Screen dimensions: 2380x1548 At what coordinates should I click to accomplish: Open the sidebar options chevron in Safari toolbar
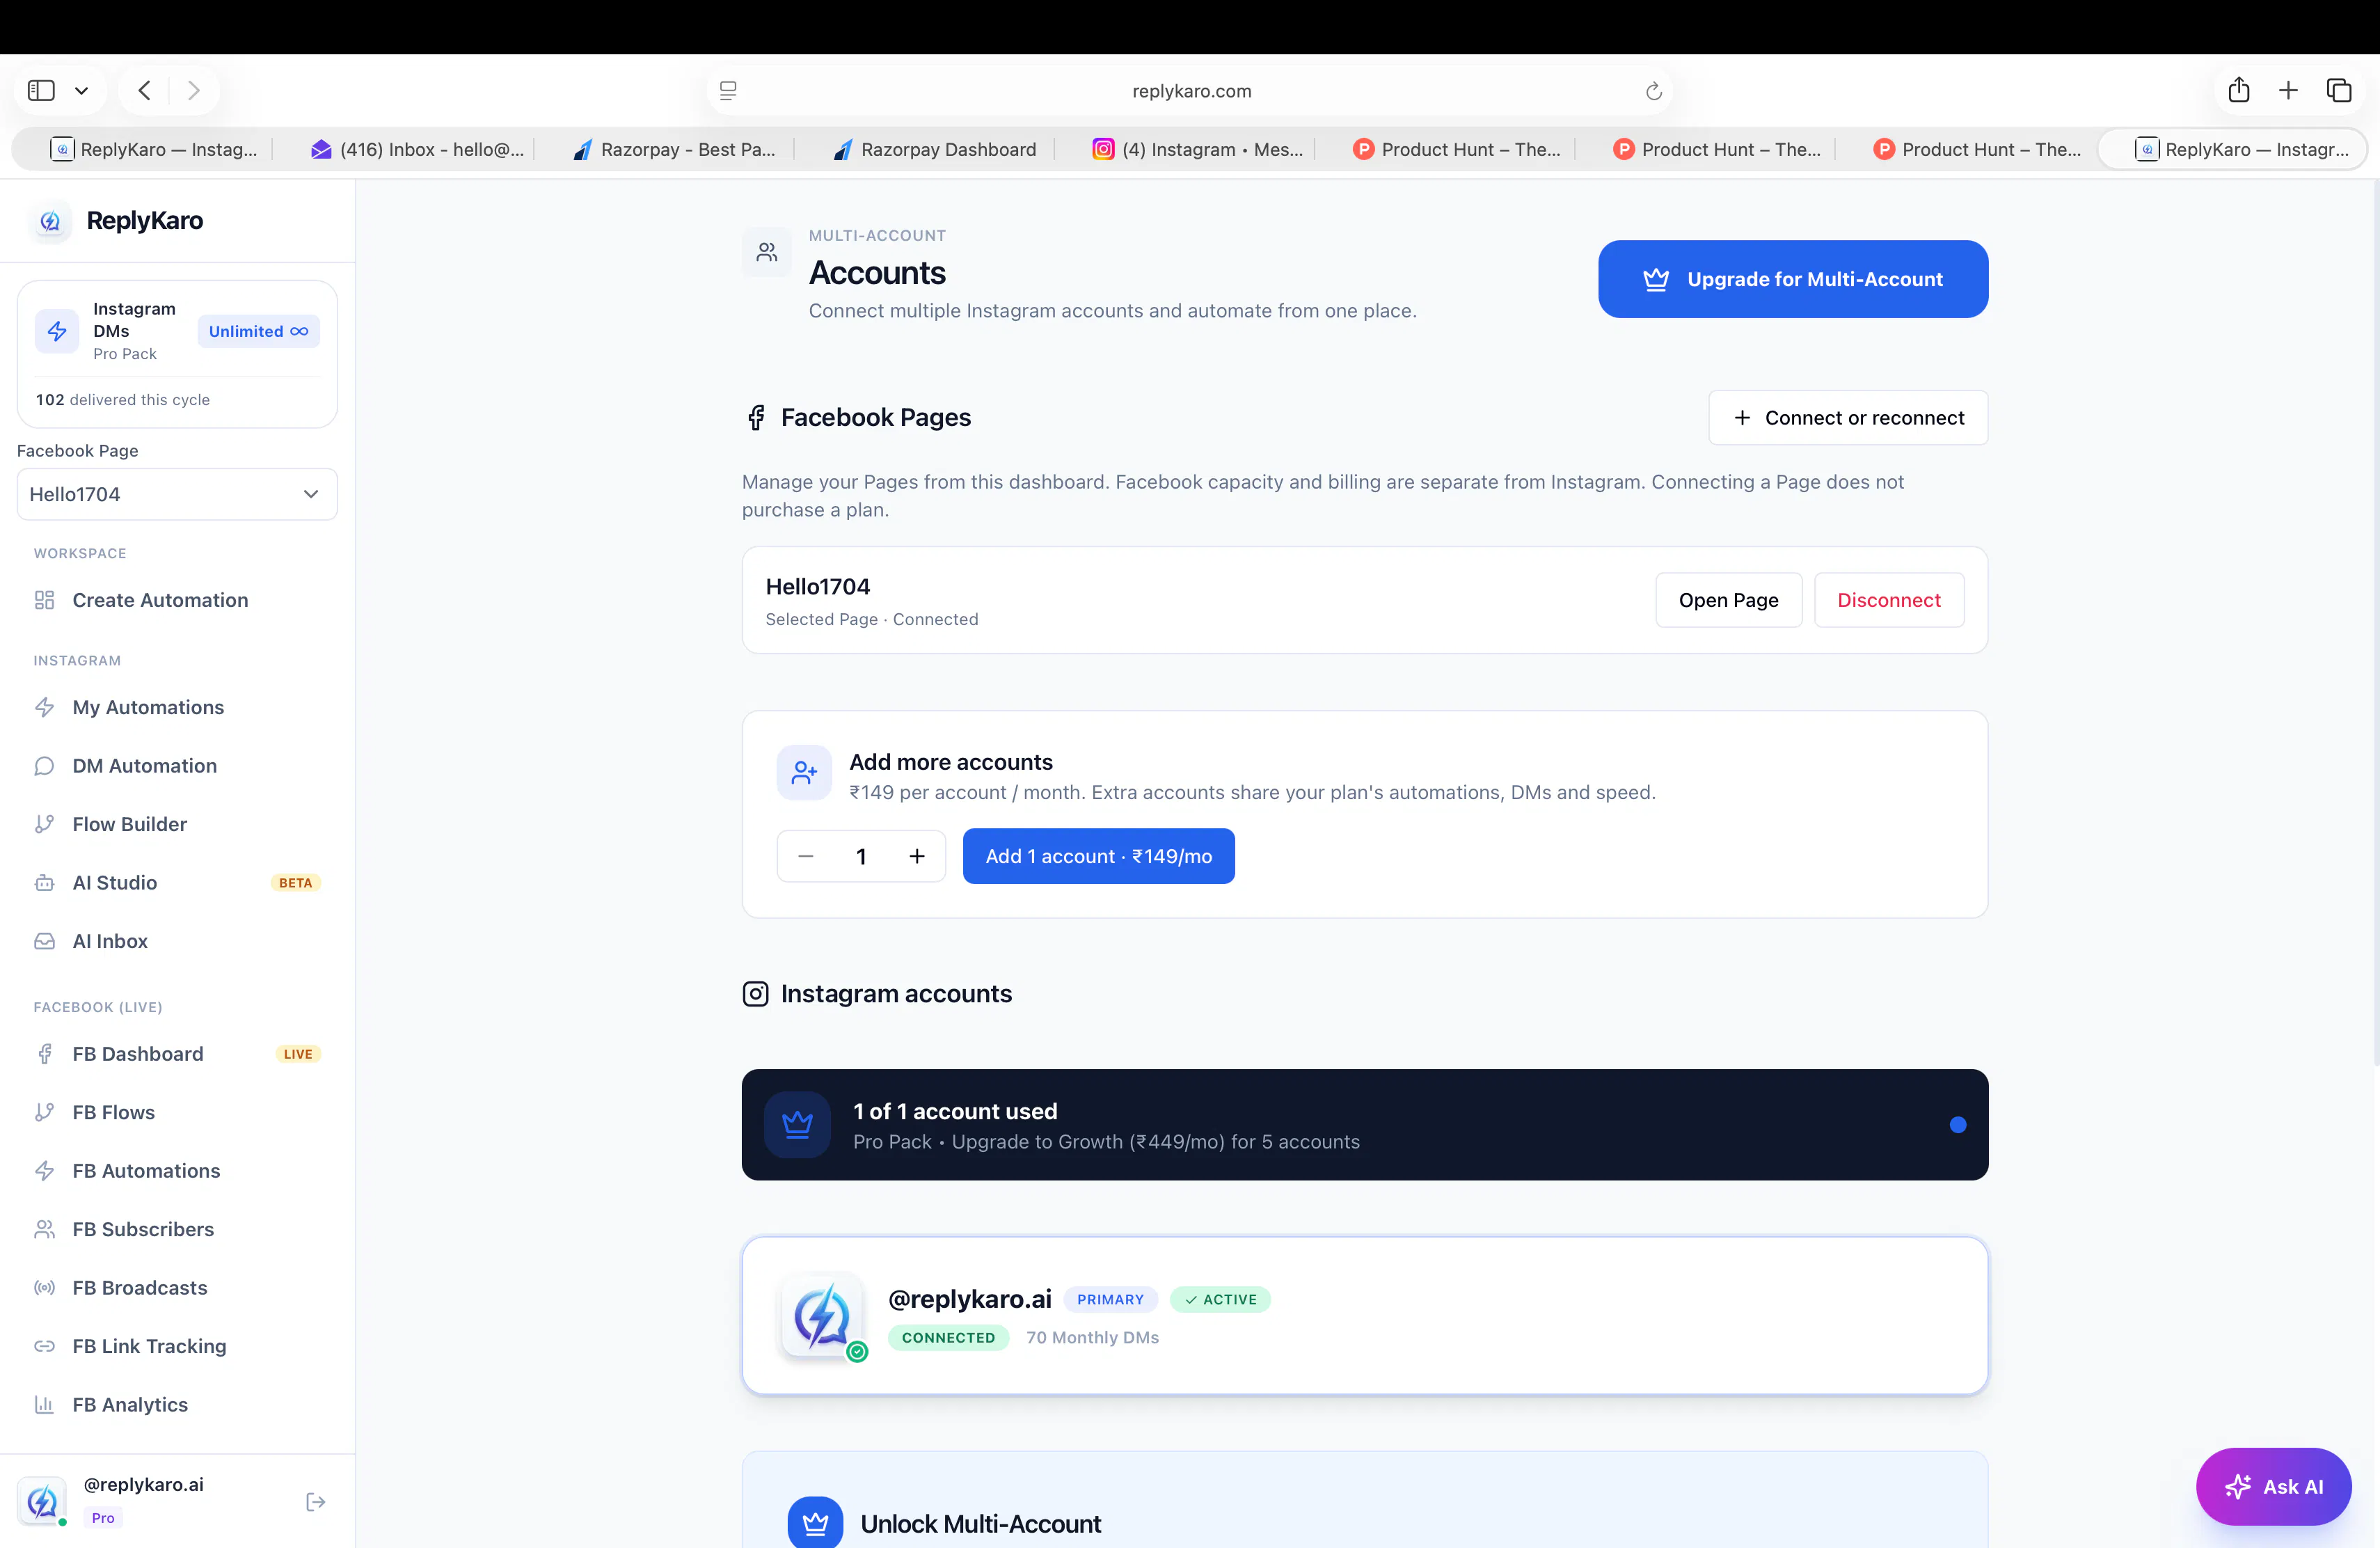[x=82, y=91]
